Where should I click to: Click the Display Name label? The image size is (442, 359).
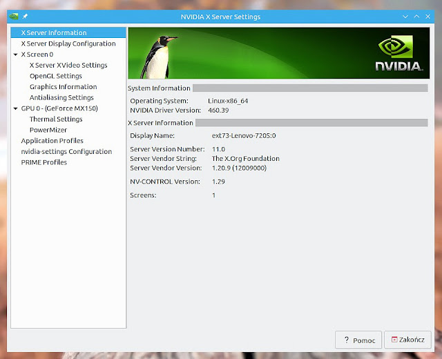tap(152, 135)
